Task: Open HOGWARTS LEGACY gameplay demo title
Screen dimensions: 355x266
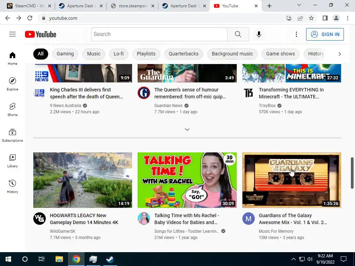Action: 84,219
